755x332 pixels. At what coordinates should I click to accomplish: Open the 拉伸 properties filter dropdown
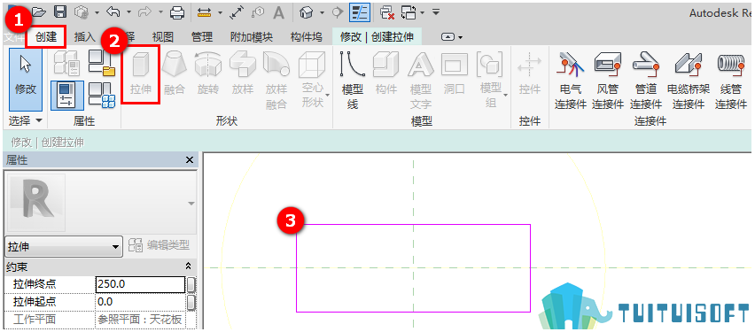(x=63, y=247)
